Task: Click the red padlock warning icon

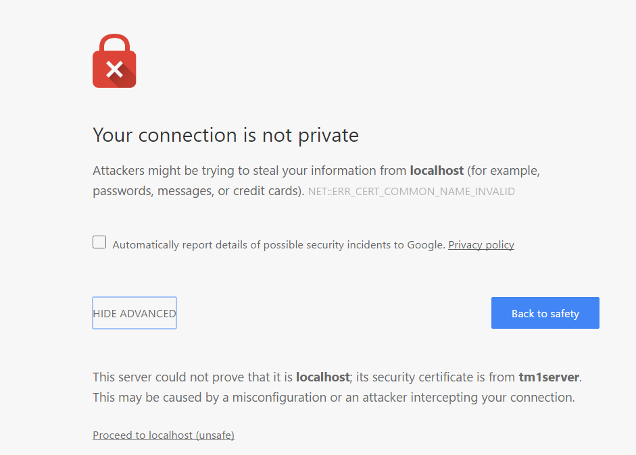Action: point(114,61)
